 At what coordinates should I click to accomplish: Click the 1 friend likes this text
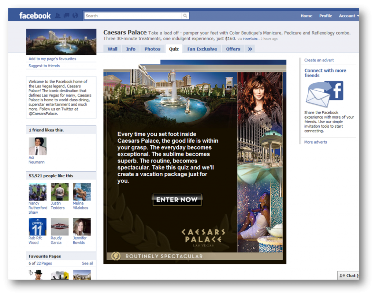46,130
